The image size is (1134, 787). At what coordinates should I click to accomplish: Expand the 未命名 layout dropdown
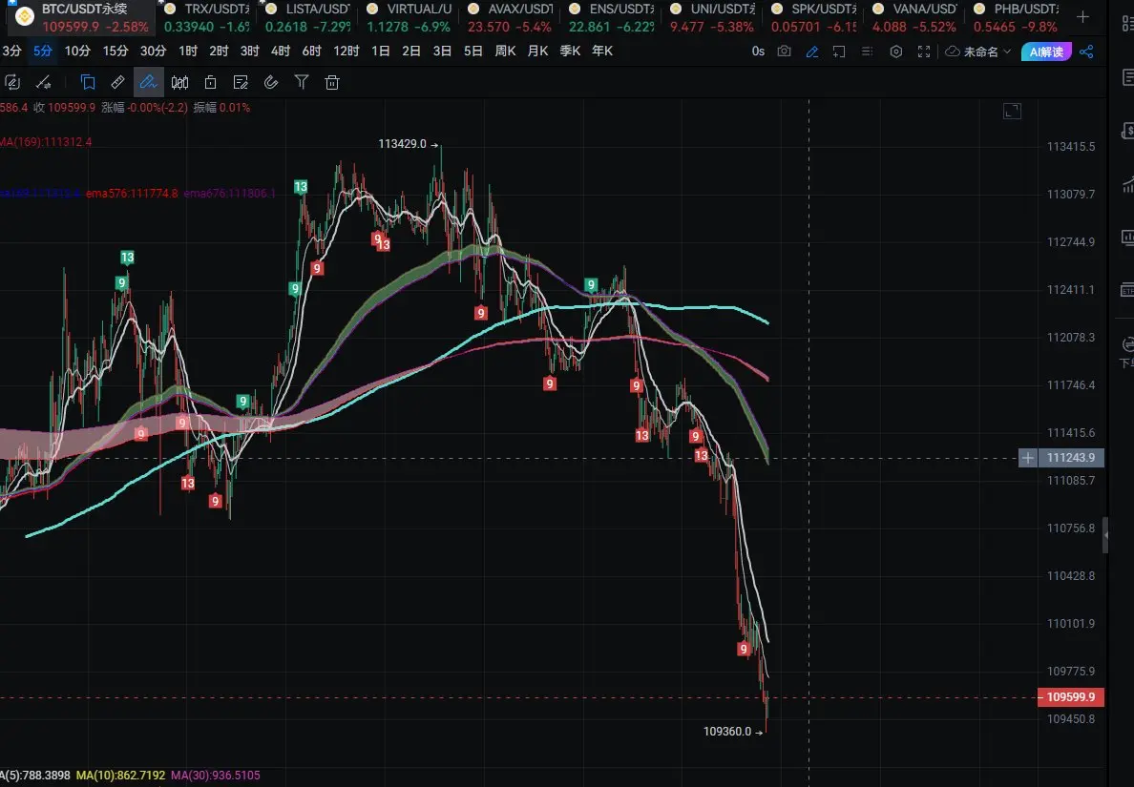click(x=977, y=52)
